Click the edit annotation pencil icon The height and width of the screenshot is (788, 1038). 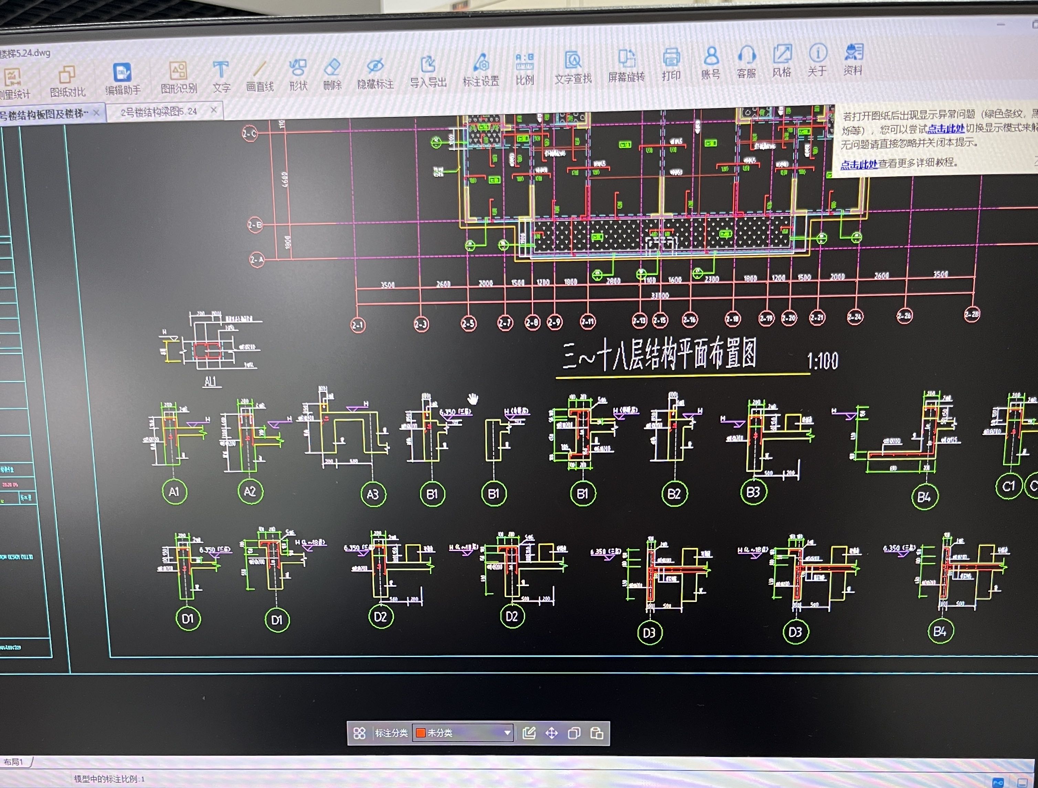[x=529, y=733]
